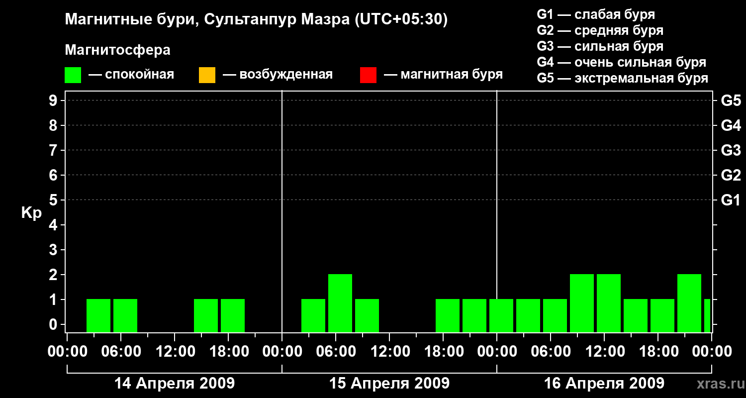Click the "16 Апреля 2009" date label
The width and height of the screenshot is (746, 398).
604,383
